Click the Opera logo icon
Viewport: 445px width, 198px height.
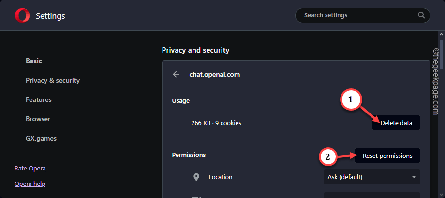[22, 15]
